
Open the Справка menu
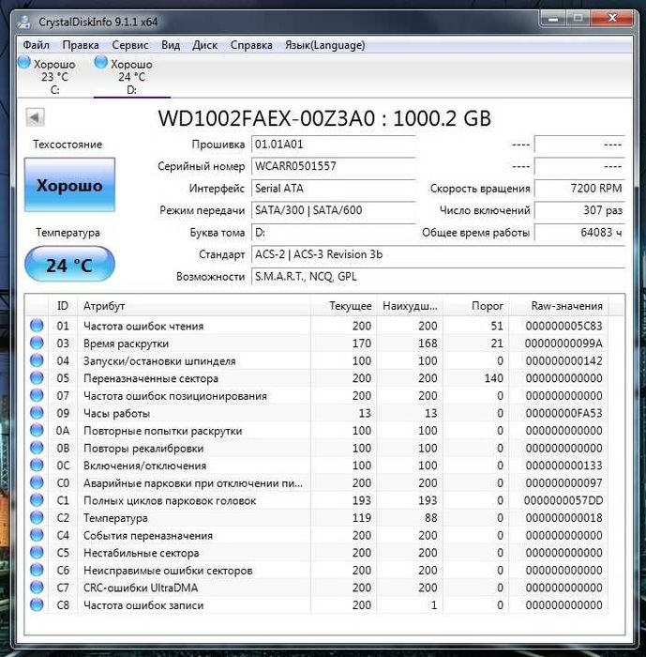251,45
